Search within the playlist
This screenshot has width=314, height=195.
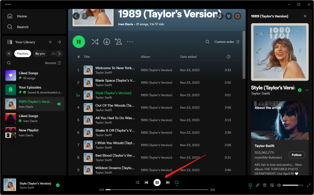tap(208, 42)
